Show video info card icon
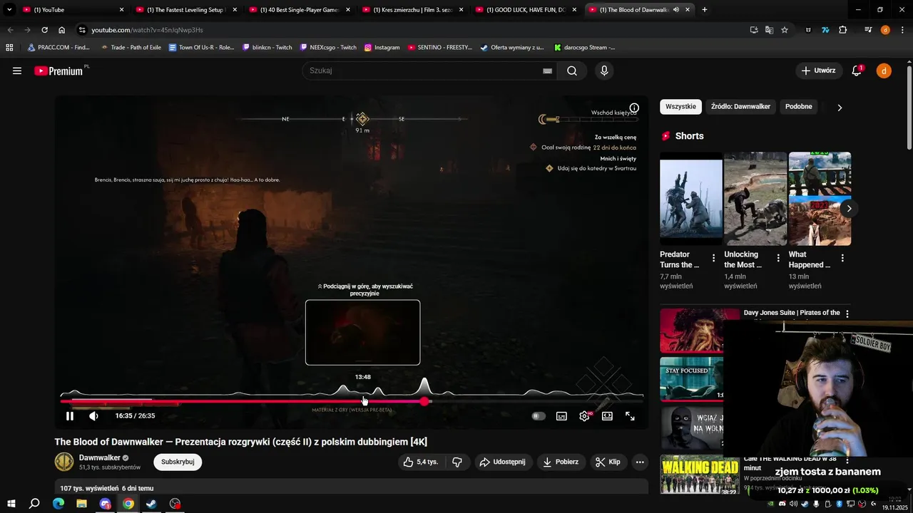The image size is (913, 513). pos(634,108)
